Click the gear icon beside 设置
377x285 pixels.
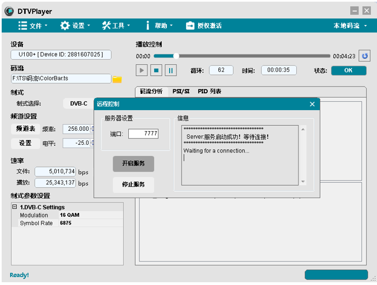[65, 26]
